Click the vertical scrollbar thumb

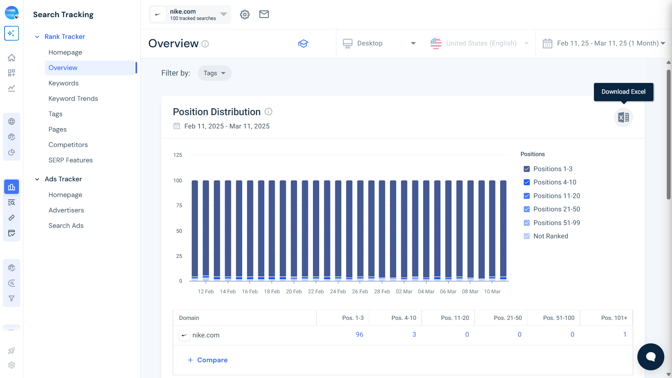coord(668,135)
